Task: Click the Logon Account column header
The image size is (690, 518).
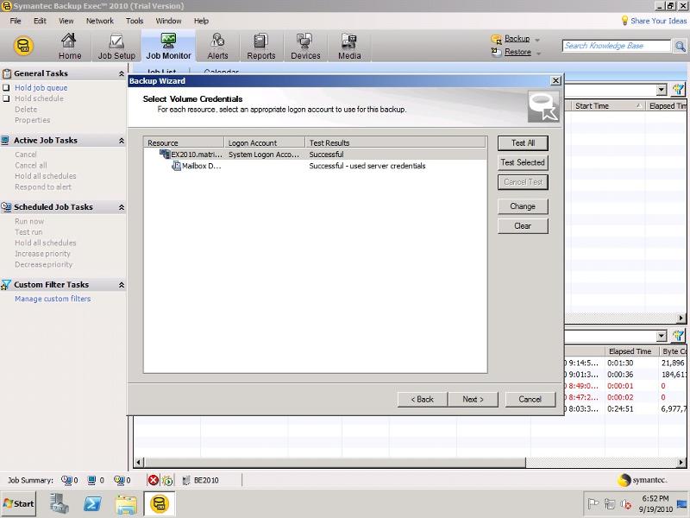Action: pos(265,142)
